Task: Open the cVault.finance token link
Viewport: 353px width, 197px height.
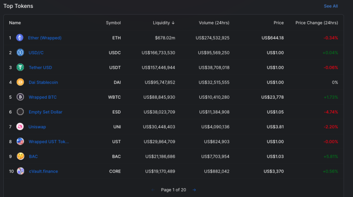Action: click(x=43, y=171)
